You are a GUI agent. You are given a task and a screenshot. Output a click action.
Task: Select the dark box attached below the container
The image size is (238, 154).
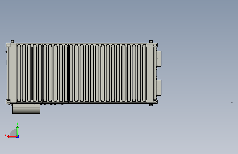[x=26, y=109]
